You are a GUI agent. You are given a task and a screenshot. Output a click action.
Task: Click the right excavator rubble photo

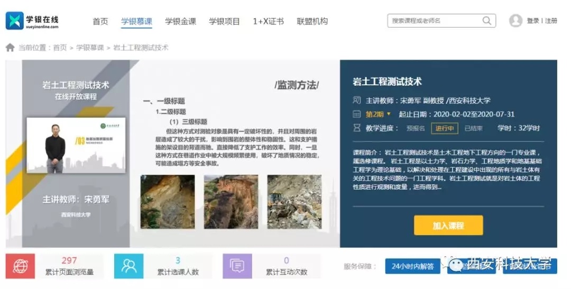tap(294, 202)
